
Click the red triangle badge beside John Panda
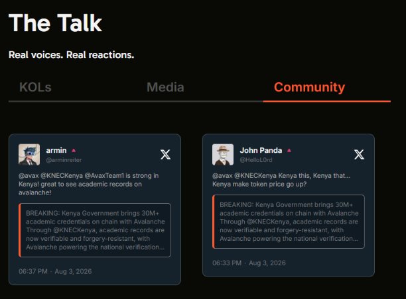click(x=289, y=150)
